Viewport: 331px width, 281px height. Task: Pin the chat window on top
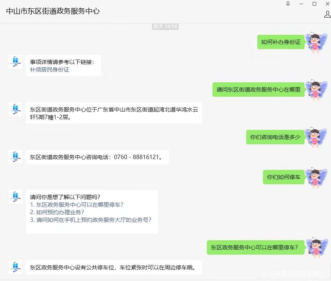[288, 4]
